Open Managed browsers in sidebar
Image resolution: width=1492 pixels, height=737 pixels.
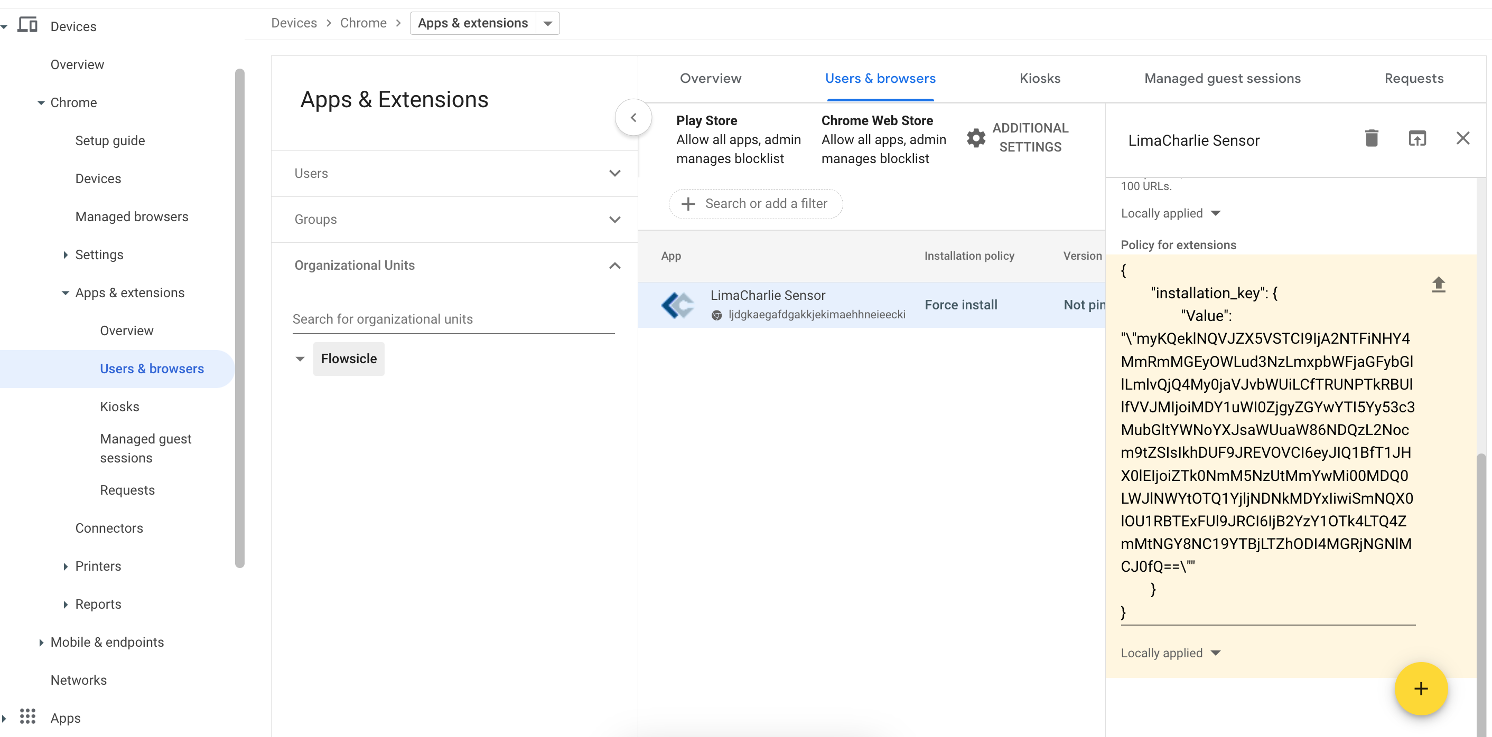(x=132, y=216)
